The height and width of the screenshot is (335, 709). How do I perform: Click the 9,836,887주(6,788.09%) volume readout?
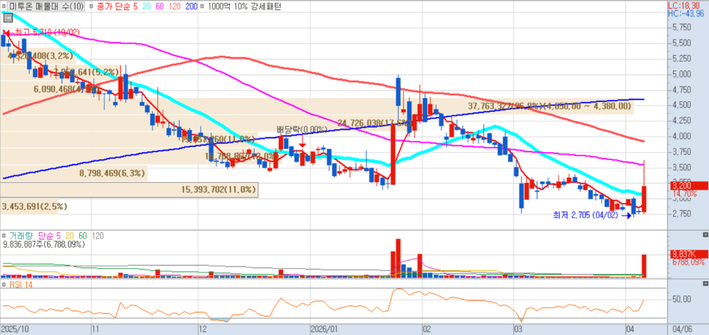coord(44,245)
